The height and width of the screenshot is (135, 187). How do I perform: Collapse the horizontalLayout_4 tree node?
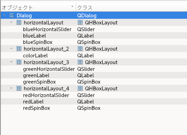click(x=11, y=88)
